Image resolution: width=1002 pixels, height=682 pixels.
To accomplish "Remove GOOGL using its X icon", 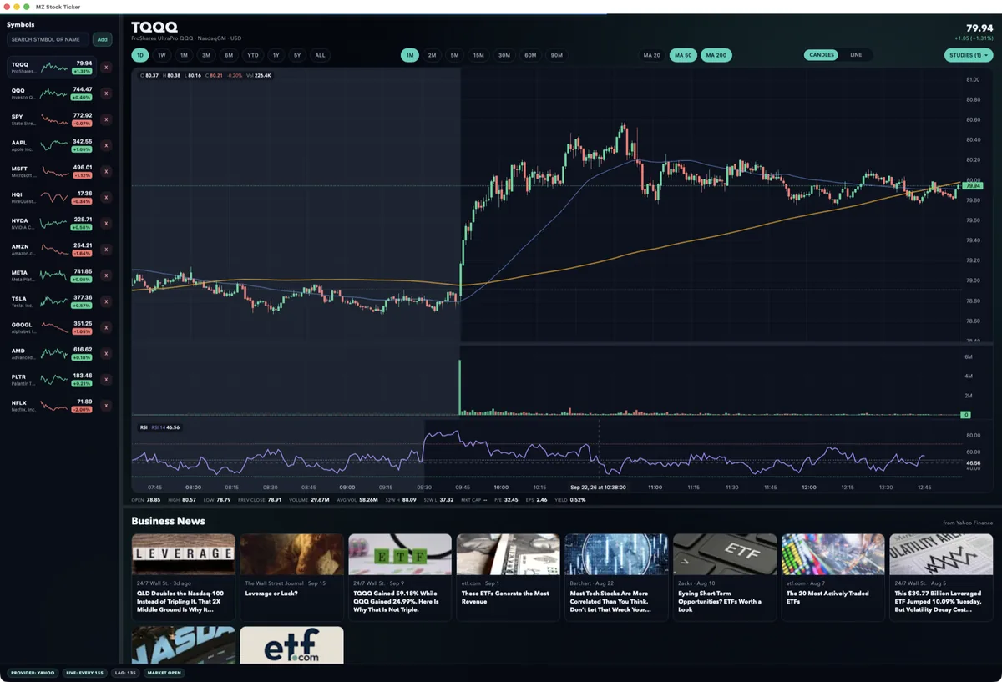I will [x=106, y=327].
